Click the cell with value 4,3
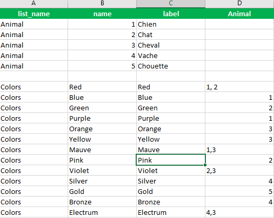Screen dimensions: 274x218 click(239, 212)
